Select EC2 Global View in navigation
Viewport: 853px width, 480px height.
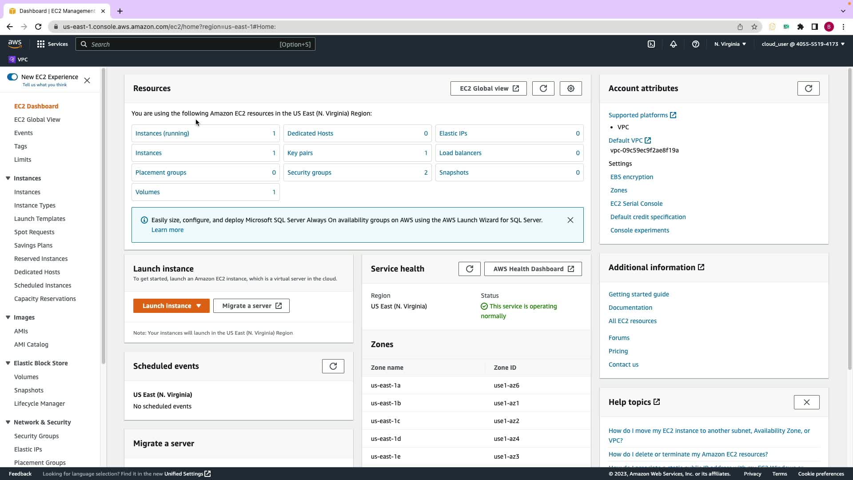37,120
